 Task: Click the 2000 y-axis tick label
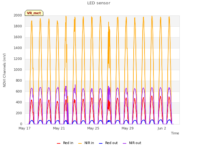(x=18, y=15)
